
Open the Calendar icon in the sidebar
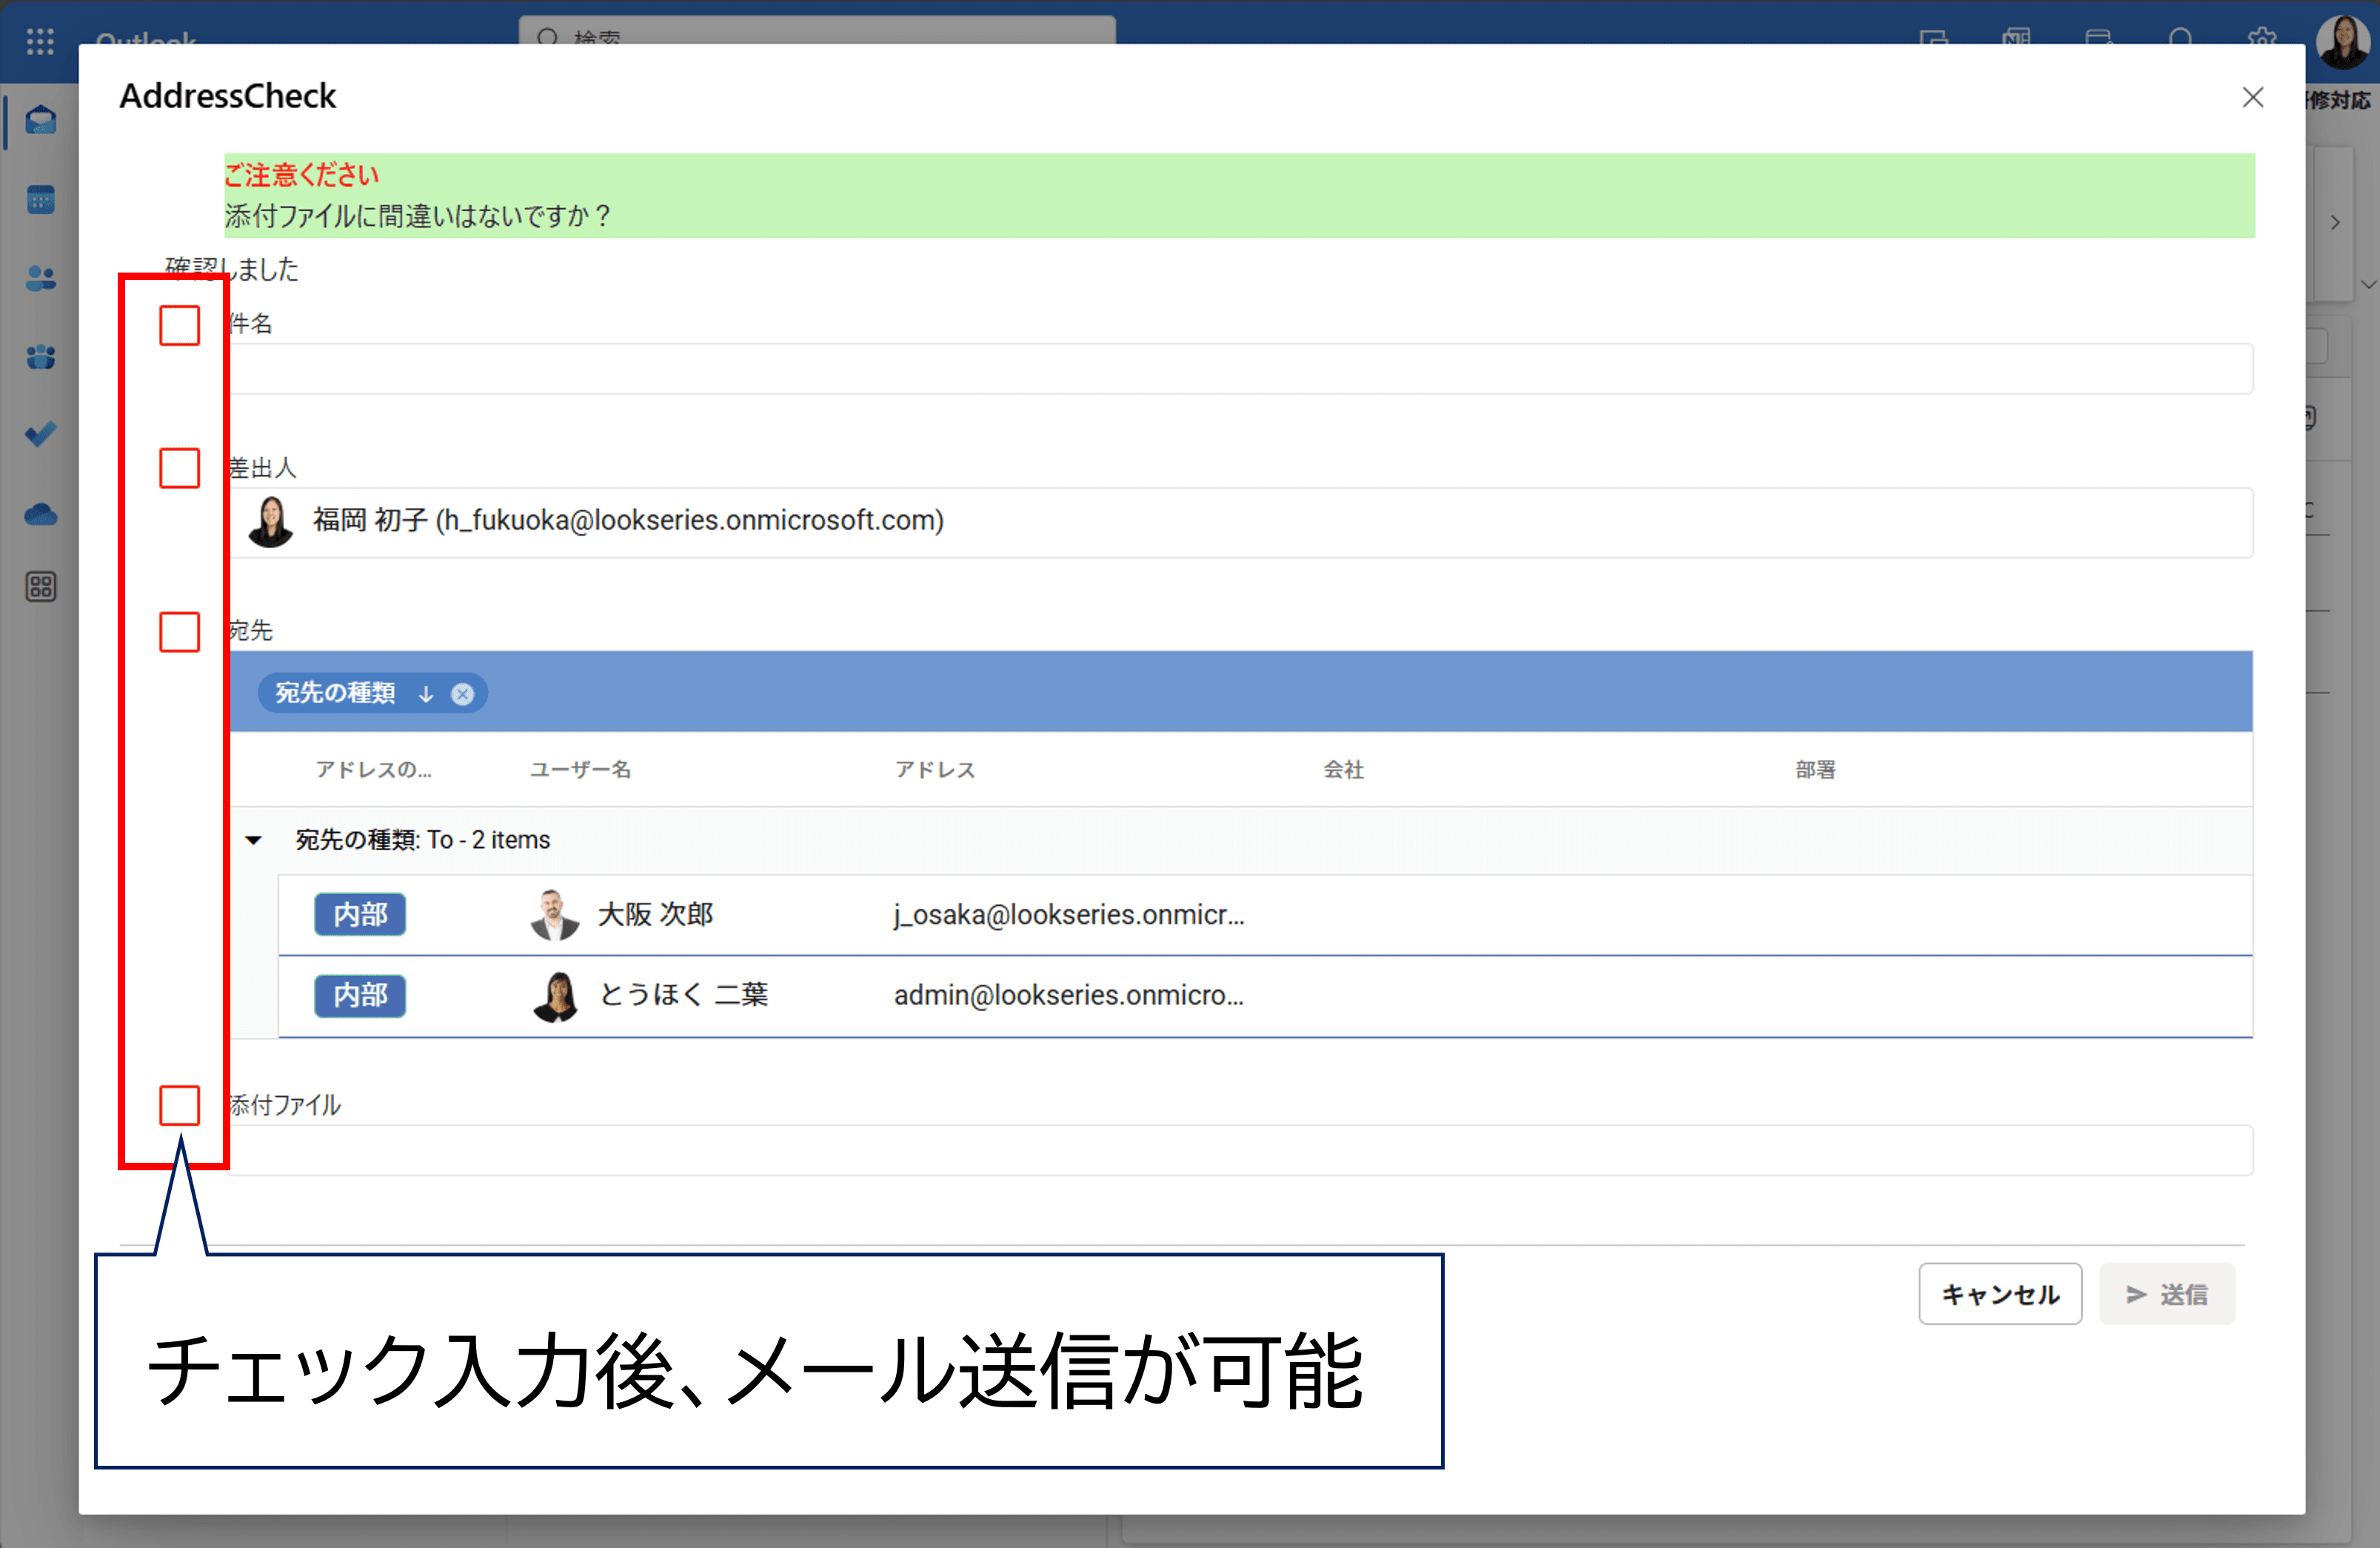click(40, 199)
